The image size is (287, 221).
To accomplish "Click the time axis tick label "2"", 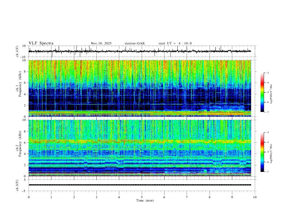I will coord(74,197).
